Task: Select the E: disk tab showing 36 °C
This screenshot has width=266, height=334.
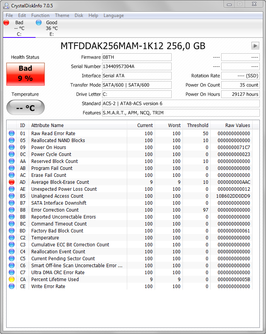Action: tap(52, 28)
